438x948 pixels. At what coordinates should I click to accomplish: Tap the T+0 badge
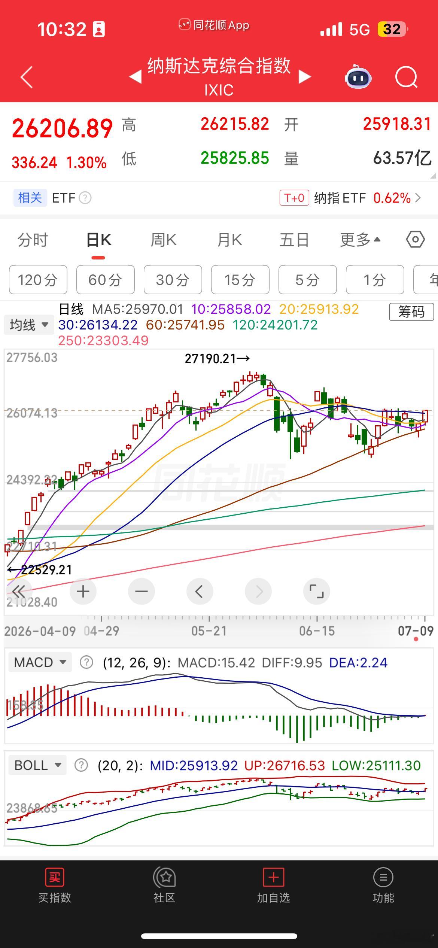click(294, 198)
